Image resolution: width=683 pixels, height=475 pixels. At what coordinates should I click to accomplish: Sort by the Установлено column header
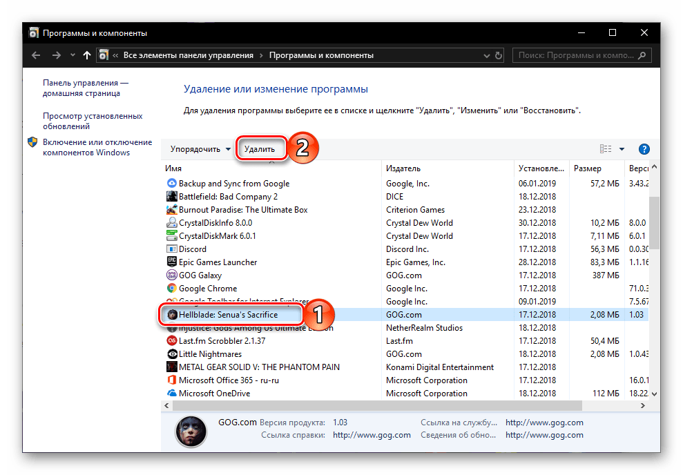(541, 168)
